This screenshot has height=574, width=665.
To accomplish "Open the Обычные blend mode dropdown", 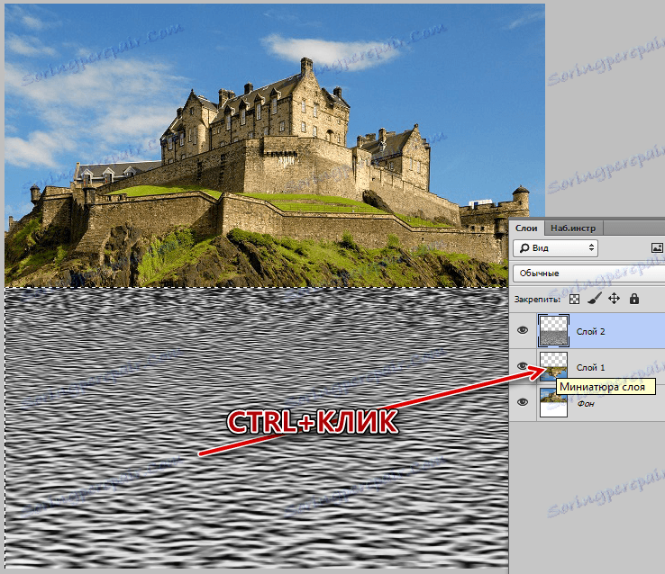I will pyautogui.click(x=588, y=274).
